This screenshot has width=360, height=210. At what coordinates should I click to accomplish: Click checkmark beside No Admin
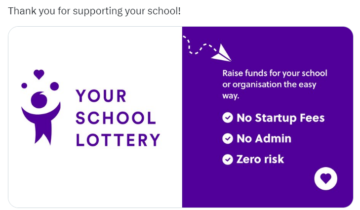coord(228,138)
